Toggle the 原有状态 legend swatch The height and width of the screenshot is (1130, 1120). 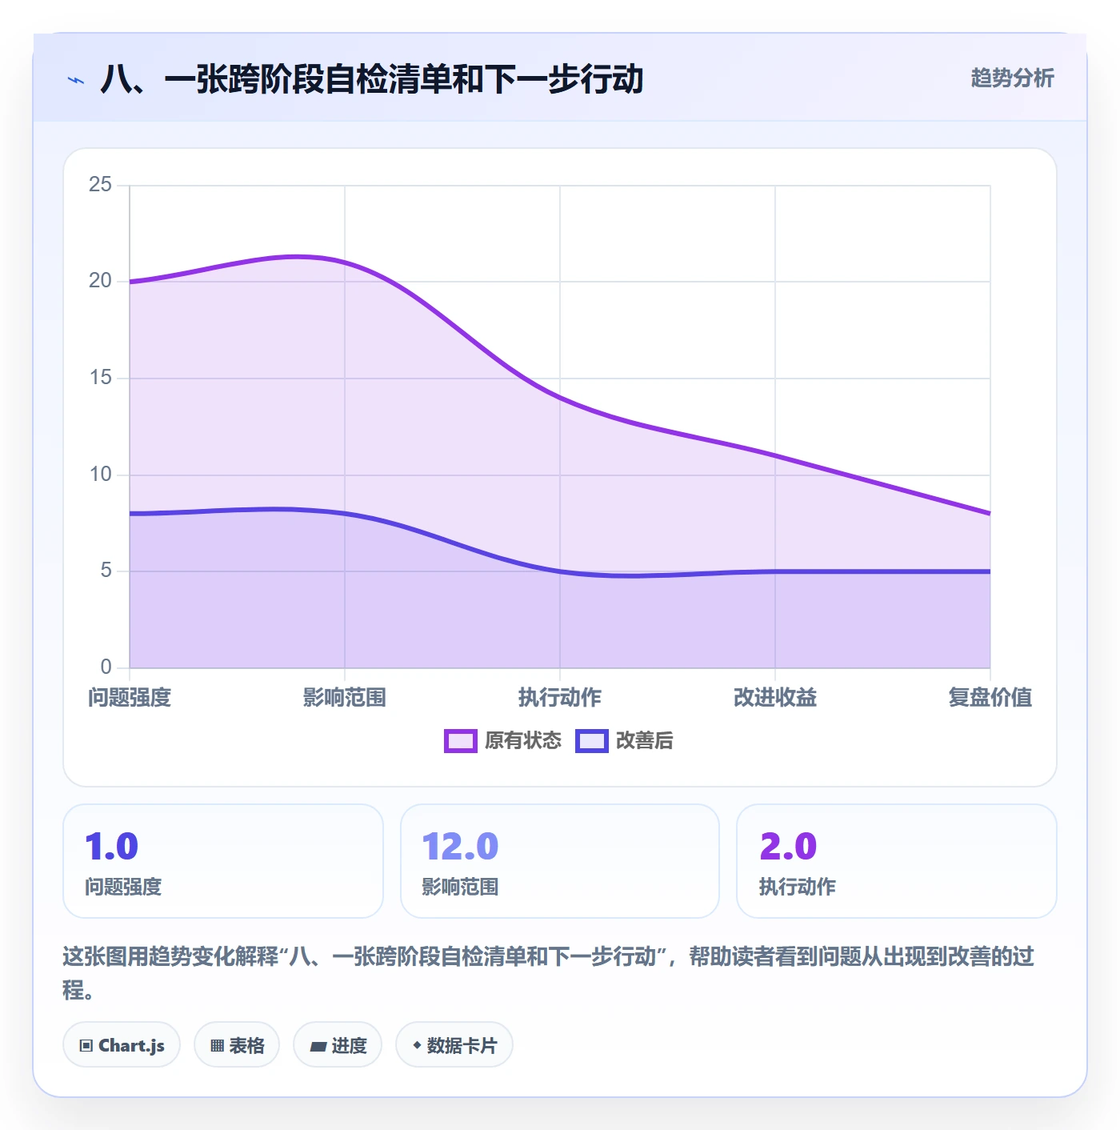tap(461, 741)
